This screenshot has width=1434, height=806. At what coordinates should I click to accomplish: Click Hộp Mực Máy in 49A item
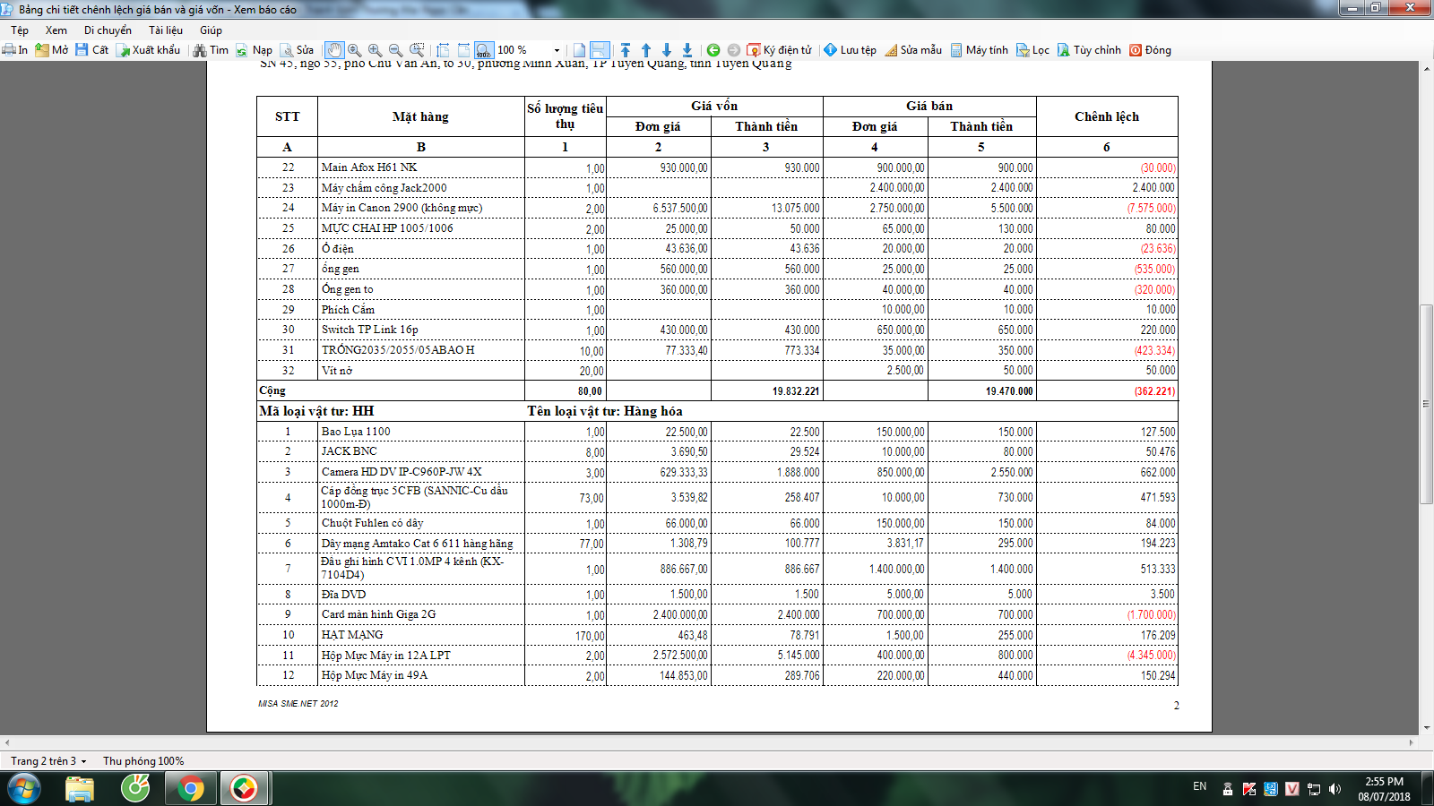point(375,675)
